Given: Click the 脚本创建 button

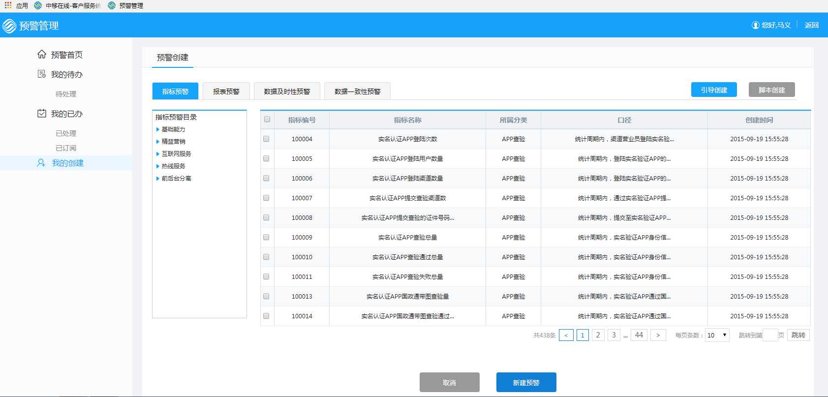Looking at the screenshot, I should point(771,90).
